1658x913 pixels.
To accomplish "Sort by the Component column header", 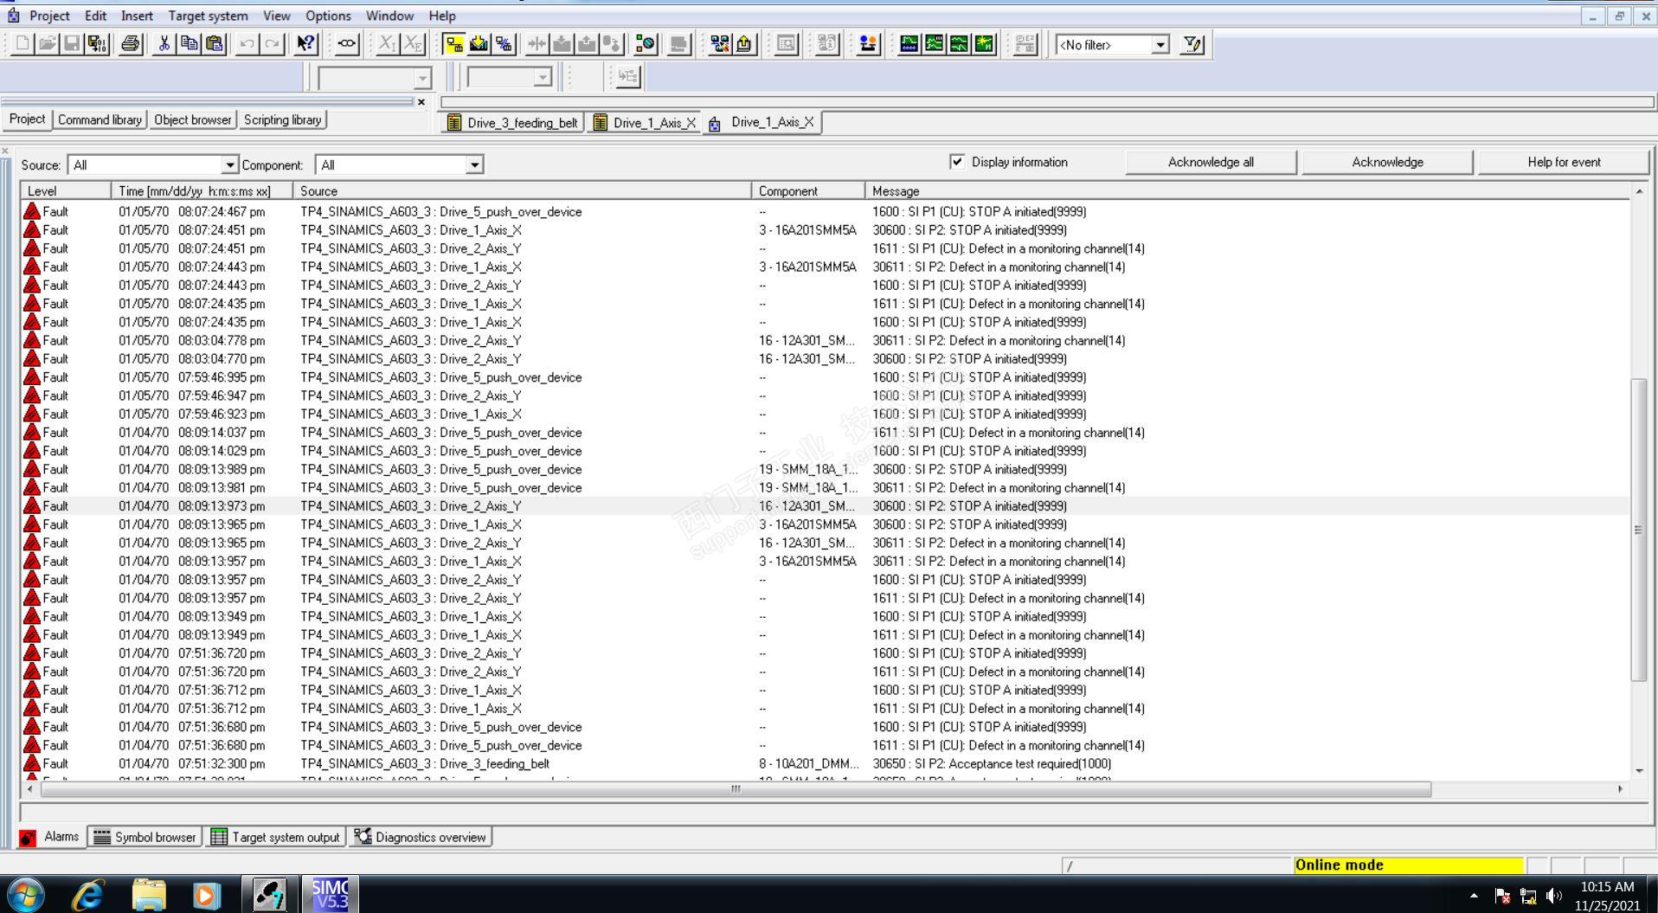I will coord(808,190).
